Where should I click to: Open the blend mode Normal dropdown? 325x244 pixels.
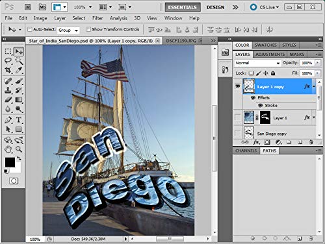pyautogui.click(x=257, y=63)
